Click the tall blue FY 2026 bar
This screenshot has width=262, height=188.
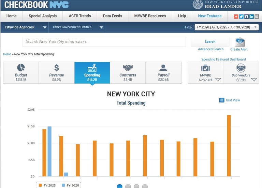click(49, 151)
